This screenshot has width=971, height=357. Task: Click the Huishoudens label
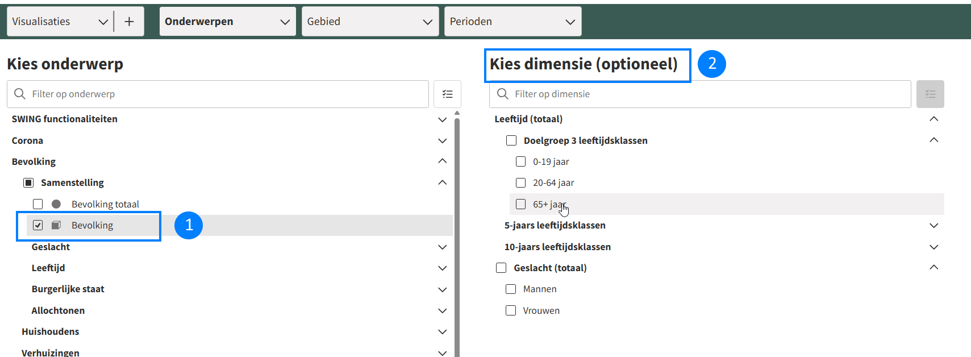50,331
